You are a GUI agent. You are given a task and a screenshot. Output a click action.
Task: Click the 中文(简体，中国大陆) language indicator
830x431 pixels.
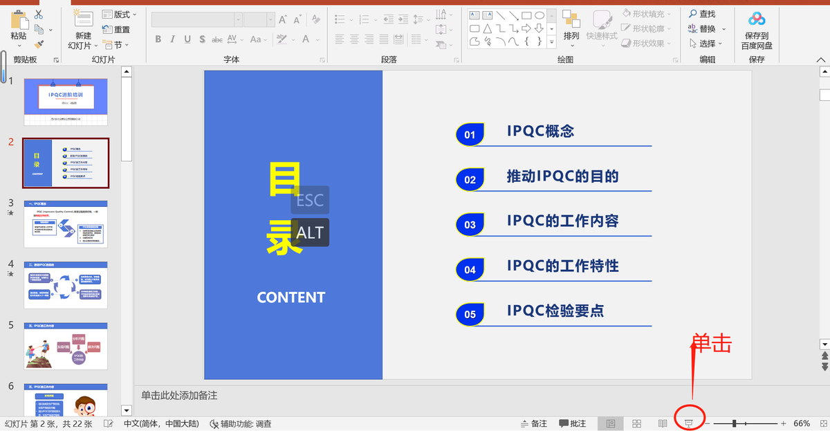(161, 423)
